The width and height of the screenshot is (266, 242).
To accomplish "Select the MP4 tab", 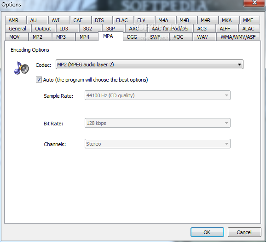I will [x=87, y=37].
